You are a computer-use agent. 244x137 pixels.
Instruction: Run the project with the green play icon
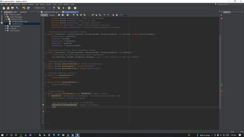click(x=63, y=8)
